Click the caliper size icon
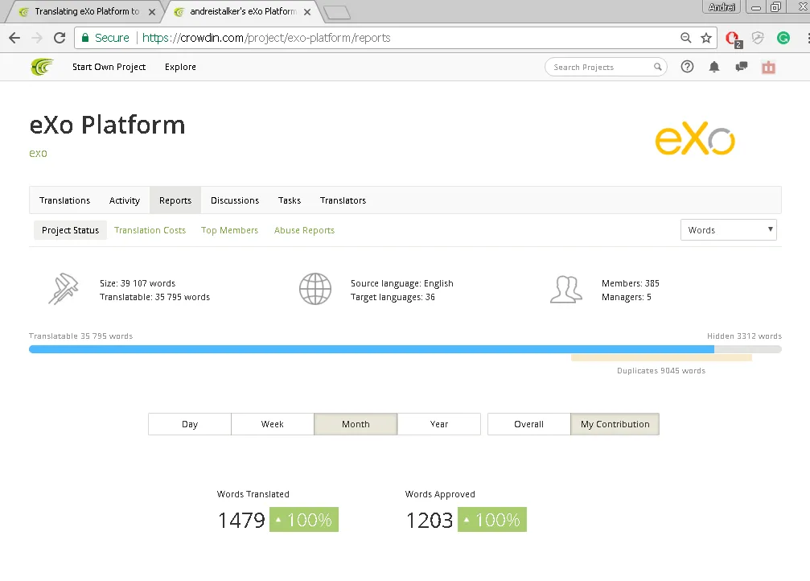The height and width of the screenshot is (581, 810). (63, 288)
